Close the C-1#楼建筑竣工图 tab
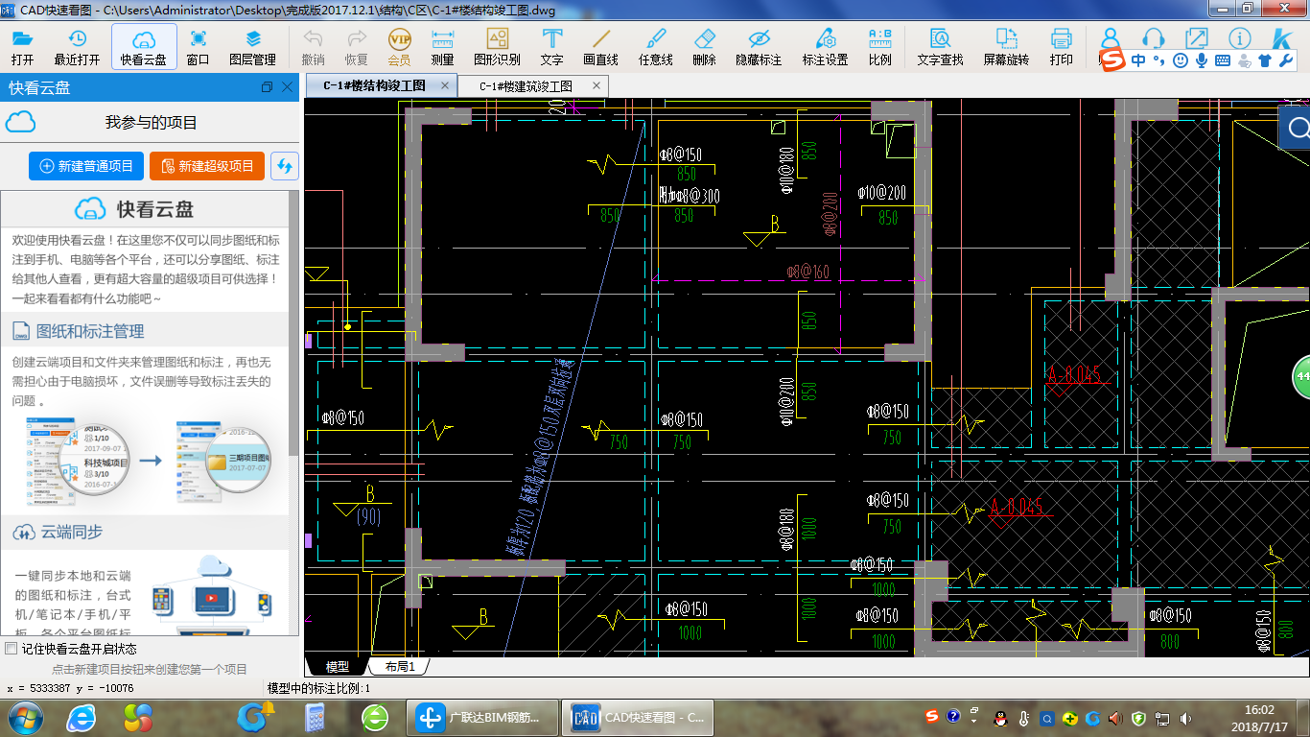 click(597, 85)
